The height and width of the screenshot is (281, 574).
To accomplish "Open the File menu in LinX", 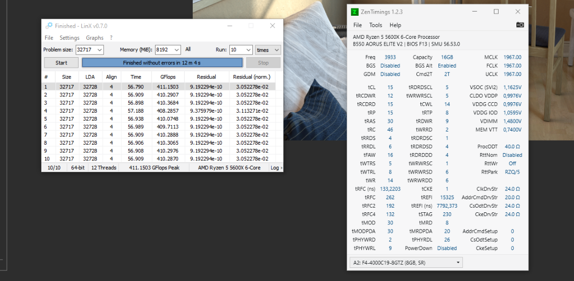I will pyautogui.click(x=49, y=38).
